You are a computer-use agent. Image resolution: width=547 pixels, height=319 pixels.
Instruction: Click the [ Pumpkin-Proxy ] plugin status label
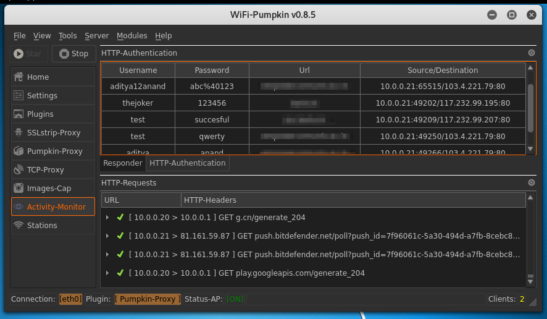pos(148,299)
